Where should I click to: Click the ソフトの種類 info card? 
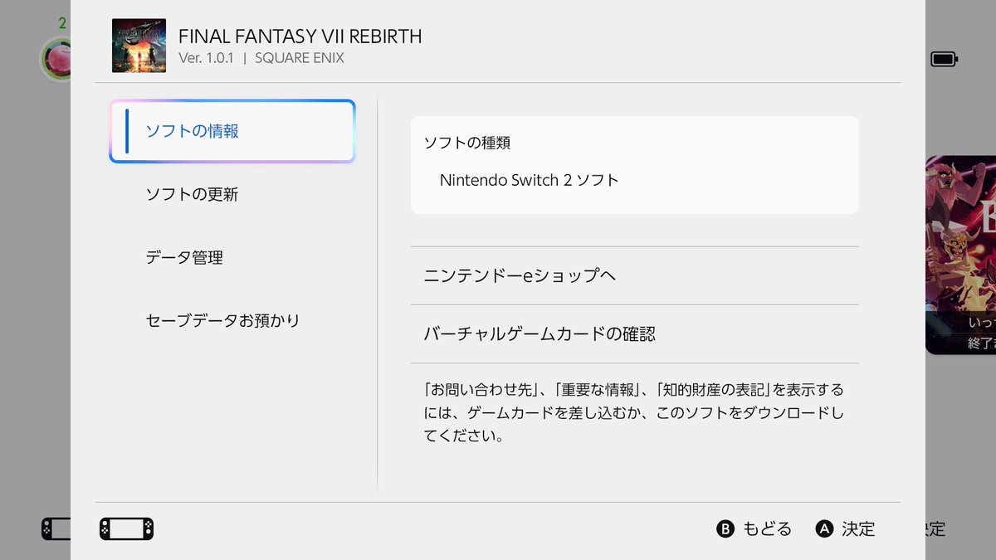point(635,165)
